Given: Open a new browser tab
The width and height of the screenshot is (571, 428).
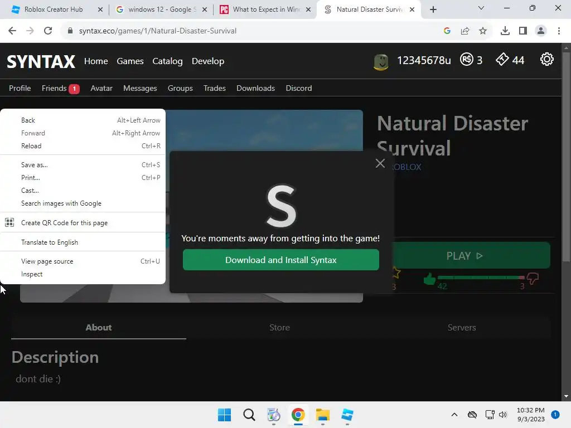Looking at the screenshot, I should click(x=433, y=9).
